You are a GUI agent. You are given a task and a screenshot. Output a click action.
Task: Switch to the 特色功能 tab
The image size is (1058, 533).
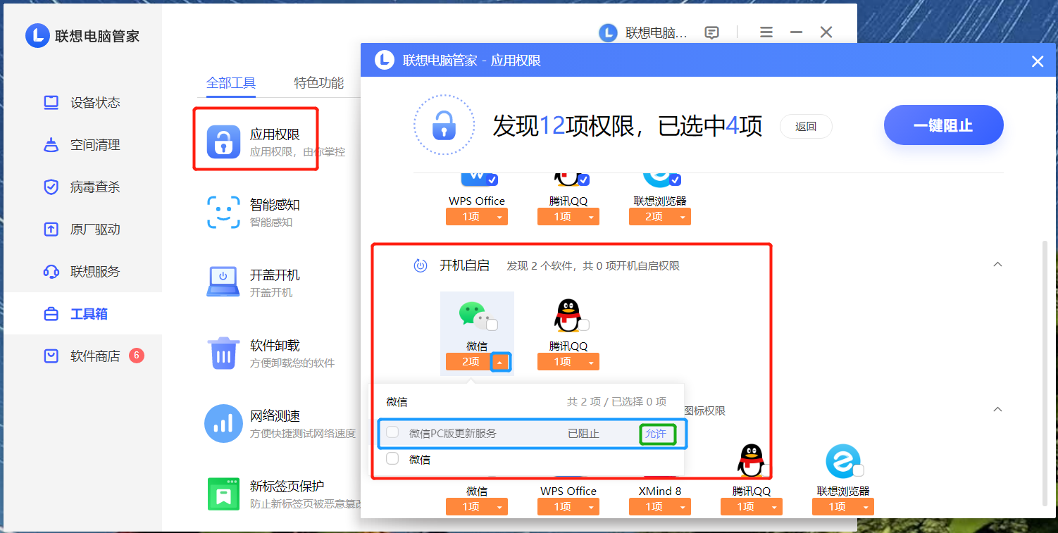point(319,83)
